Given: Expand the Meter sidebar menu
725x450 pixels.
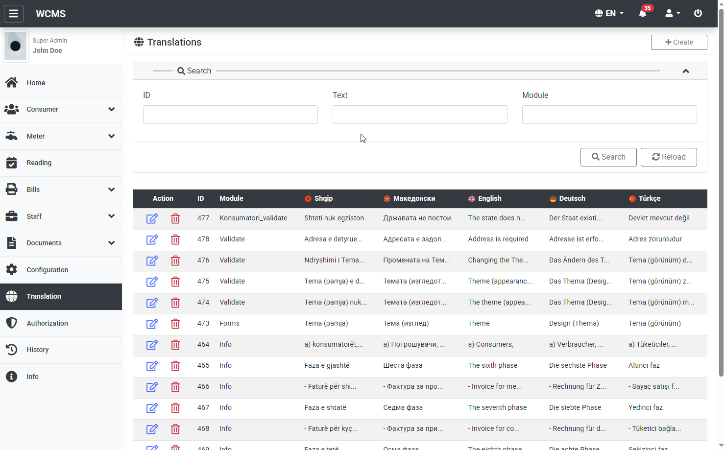Looking at the screenshot, I should (x=61, y=136).
